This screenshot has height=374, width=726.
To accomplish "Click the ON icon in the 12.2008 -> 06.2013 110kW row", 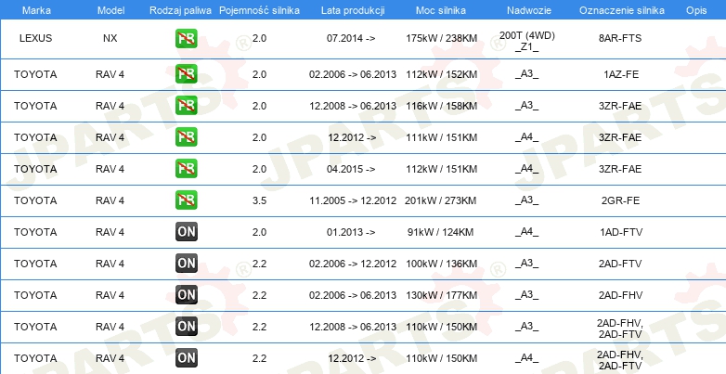I will tap(186, 326).
